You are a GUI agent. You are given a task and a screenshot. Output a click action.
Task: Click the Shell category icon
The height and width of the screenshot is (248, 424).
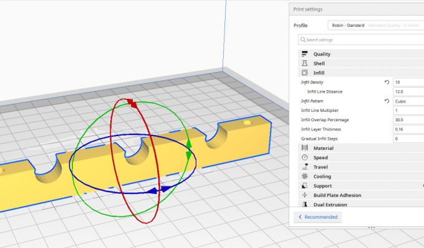[x=304, y=63]
